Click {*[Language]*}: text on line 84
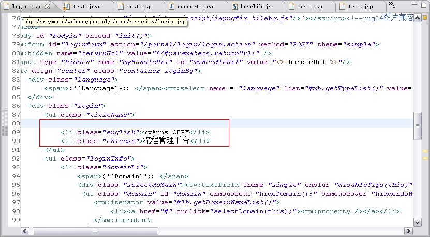430x237 pixels. (99, 88)
